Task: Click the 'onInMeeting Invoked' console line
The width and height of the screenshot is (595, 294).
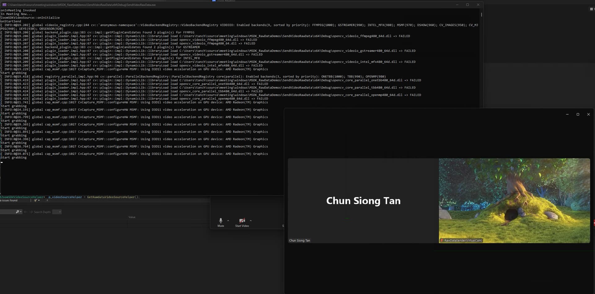Action: [x=18, y=10]
